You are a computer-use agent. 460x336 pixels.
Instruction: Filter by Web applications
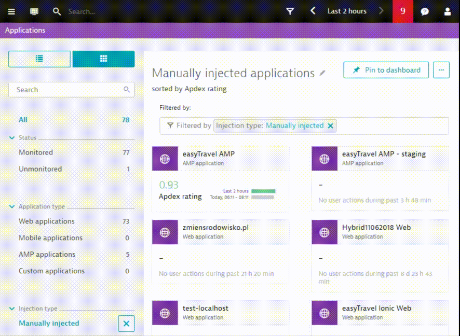47,221
